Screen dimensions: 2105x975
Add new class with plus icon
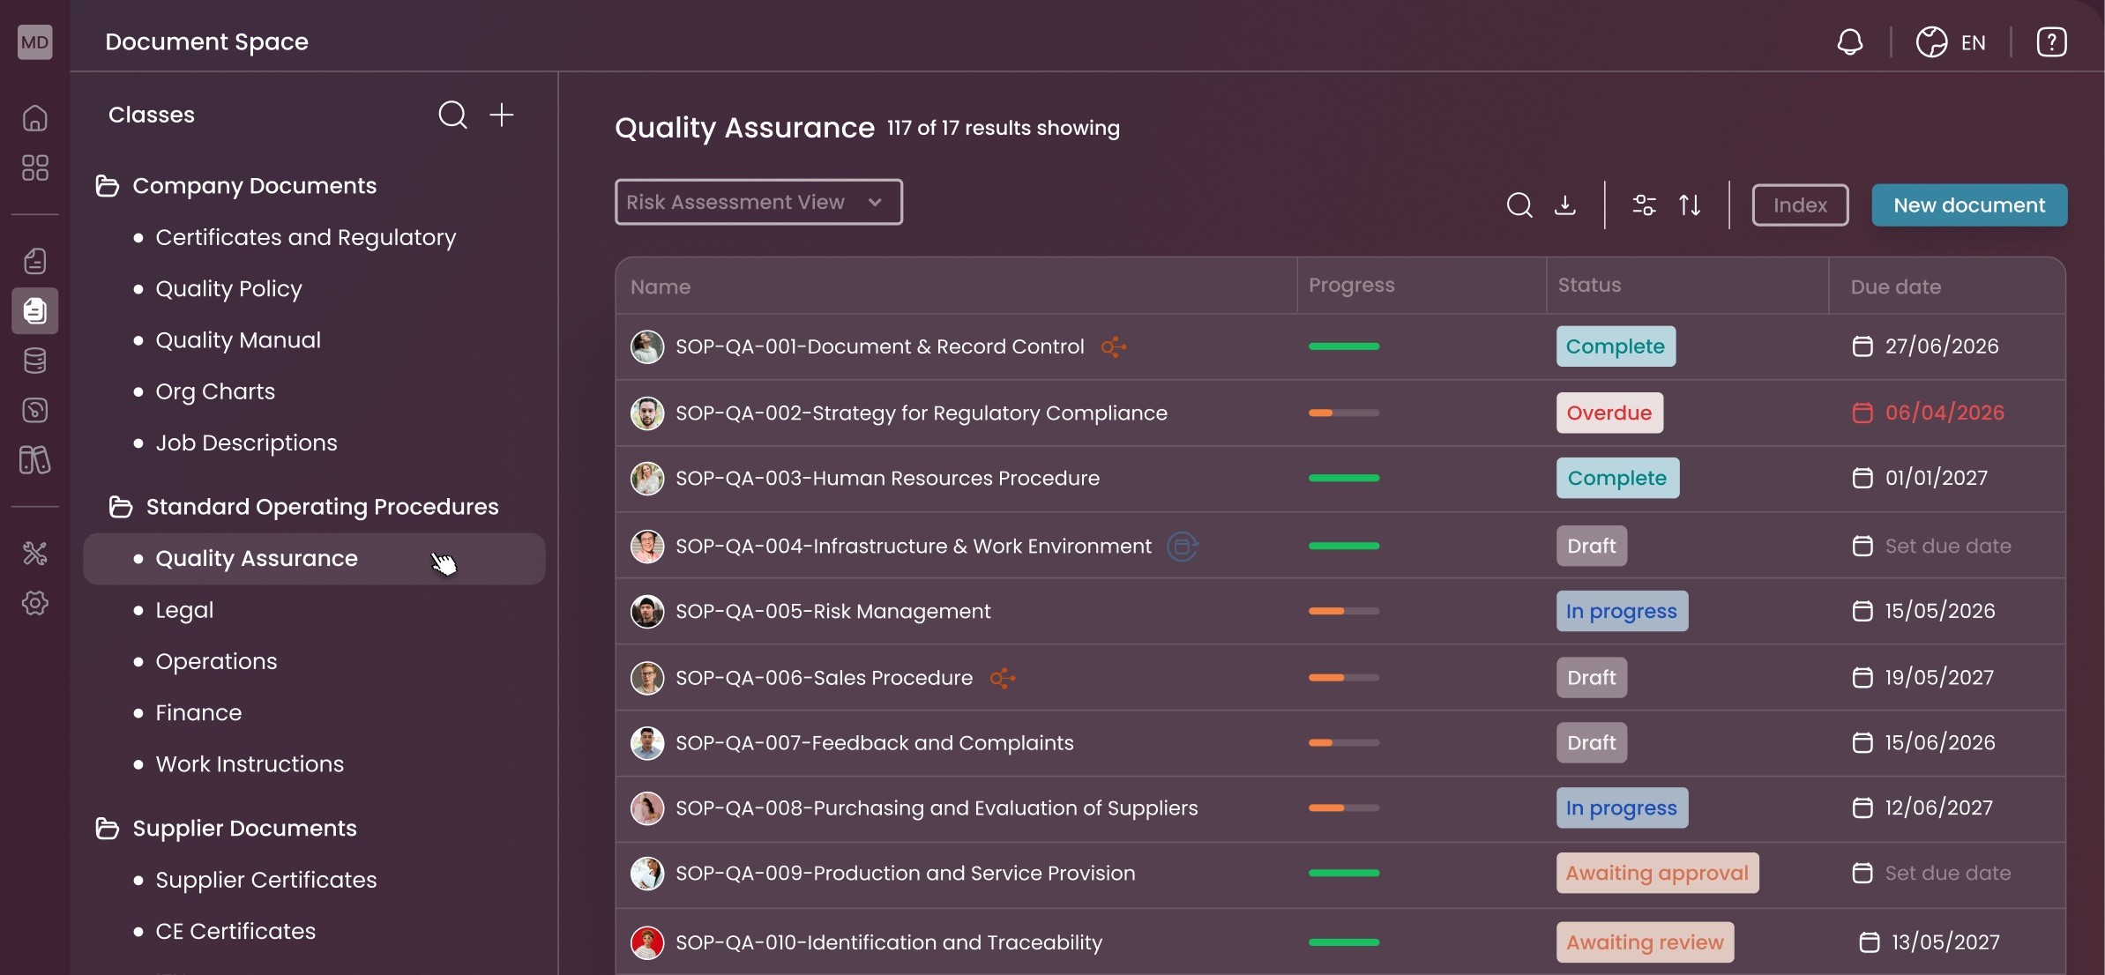[502, 115]
